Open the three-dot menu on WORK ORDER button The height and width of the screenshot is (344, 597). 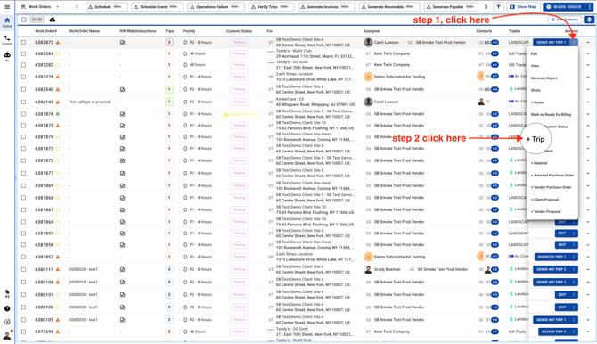[589, 7]
